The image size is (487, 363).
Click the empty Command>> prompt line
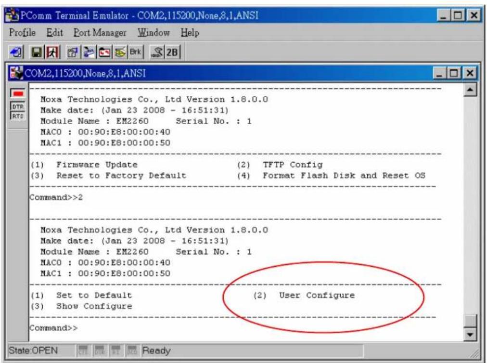pos(53,328)
